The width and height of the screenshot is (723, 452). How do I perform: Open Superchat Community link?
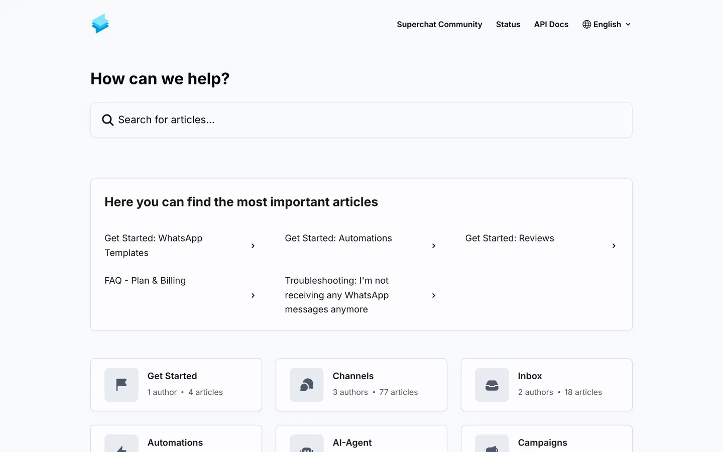(x=439, y=24)
